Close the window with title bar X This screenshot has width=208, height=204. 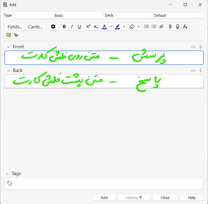(200, 5)
